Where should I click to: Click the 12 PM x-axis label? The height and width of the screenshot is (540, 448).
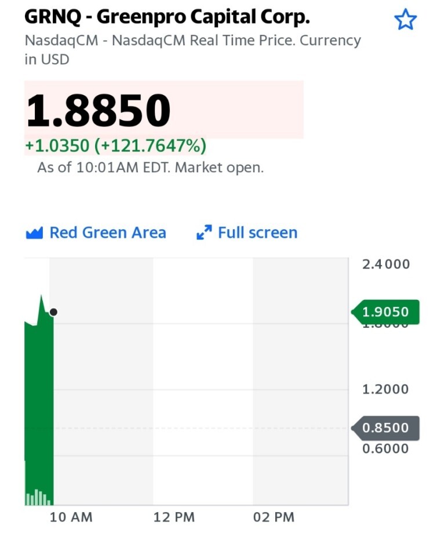coord(174,517)
